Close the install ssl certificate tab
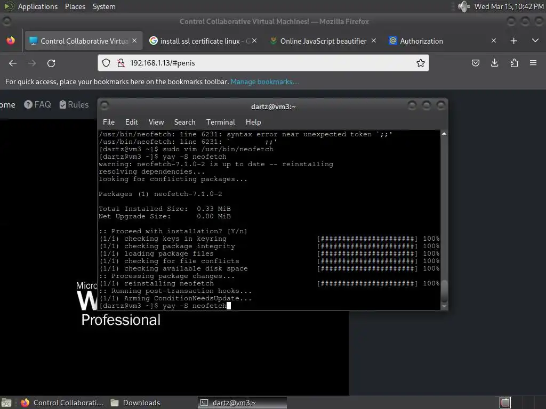Viewport: 546px width, 409px height. pyautogui.click(x=254, y=40)
